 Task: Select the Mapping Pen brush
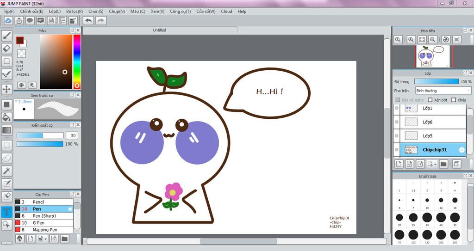tap(44, 230)
